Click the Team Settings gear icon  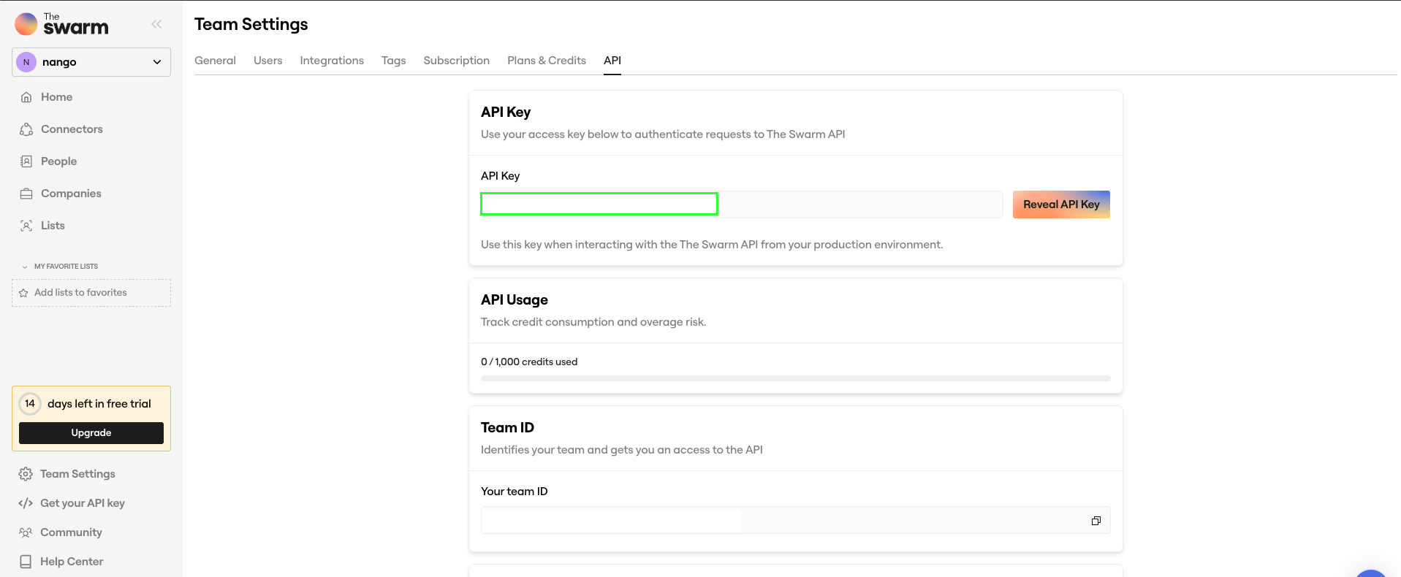[26, 474]
